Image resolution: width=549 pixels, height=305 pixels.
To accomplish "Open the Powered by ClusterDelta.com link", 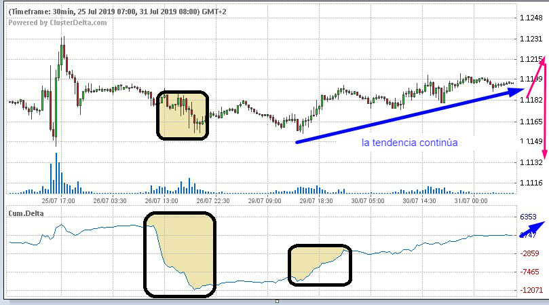I will pyautogui.click(x=58, y=22).
